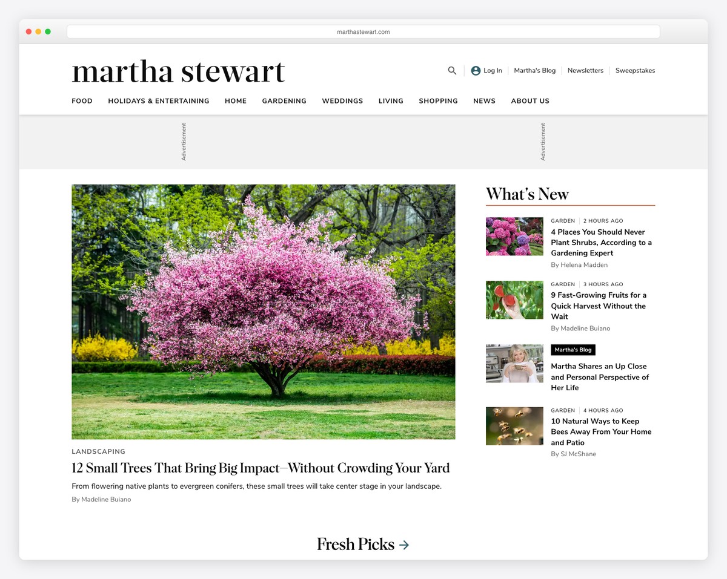Open the Newsletters link
Screen dimensions: 727x579
[x=585, y=70]
